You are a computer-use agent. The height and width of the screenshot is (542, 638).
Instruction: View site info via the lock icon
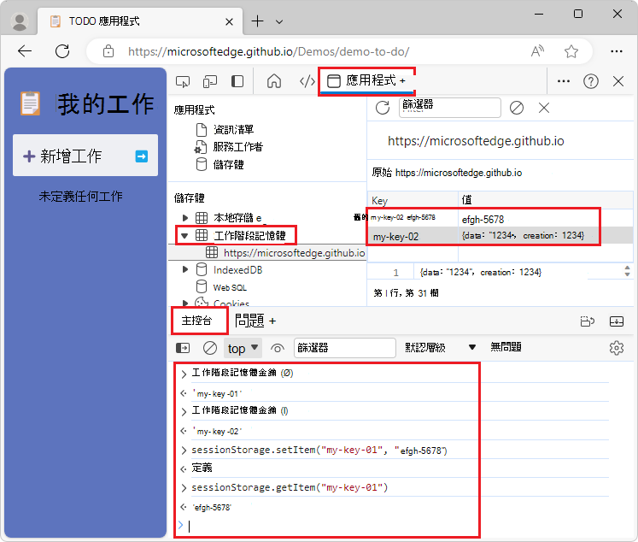(108, 51)
